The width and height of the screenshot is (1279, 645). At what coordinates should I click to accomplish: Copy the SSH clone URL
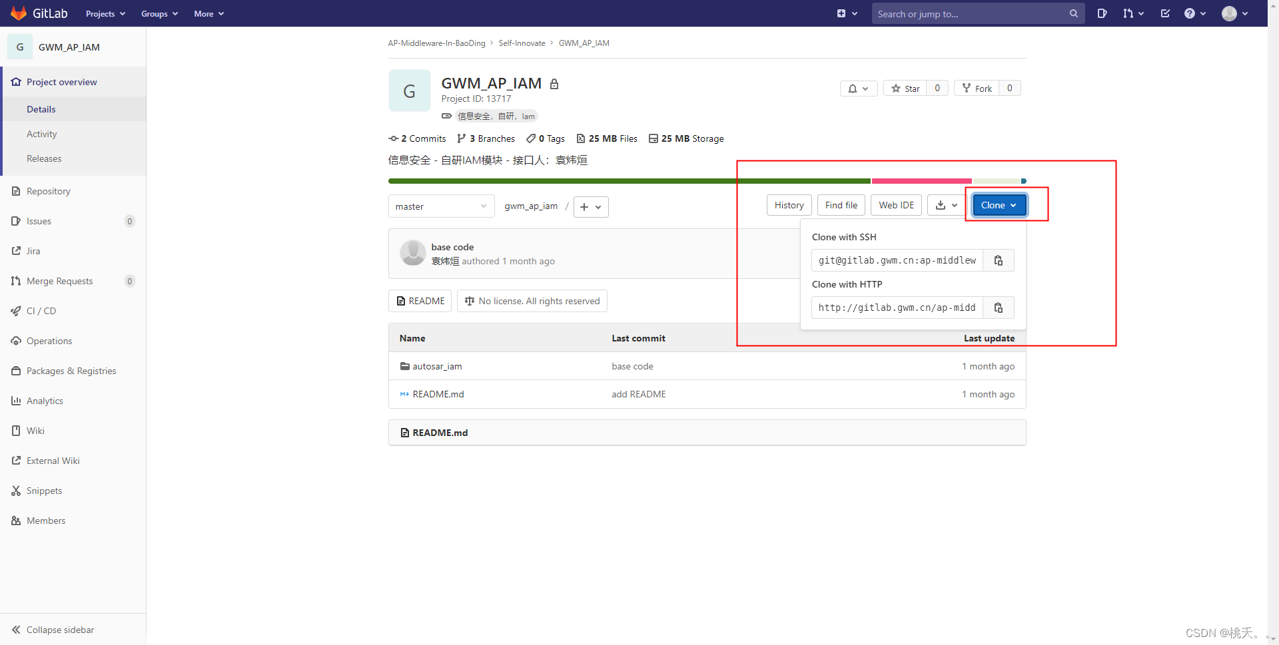(999, 260)
